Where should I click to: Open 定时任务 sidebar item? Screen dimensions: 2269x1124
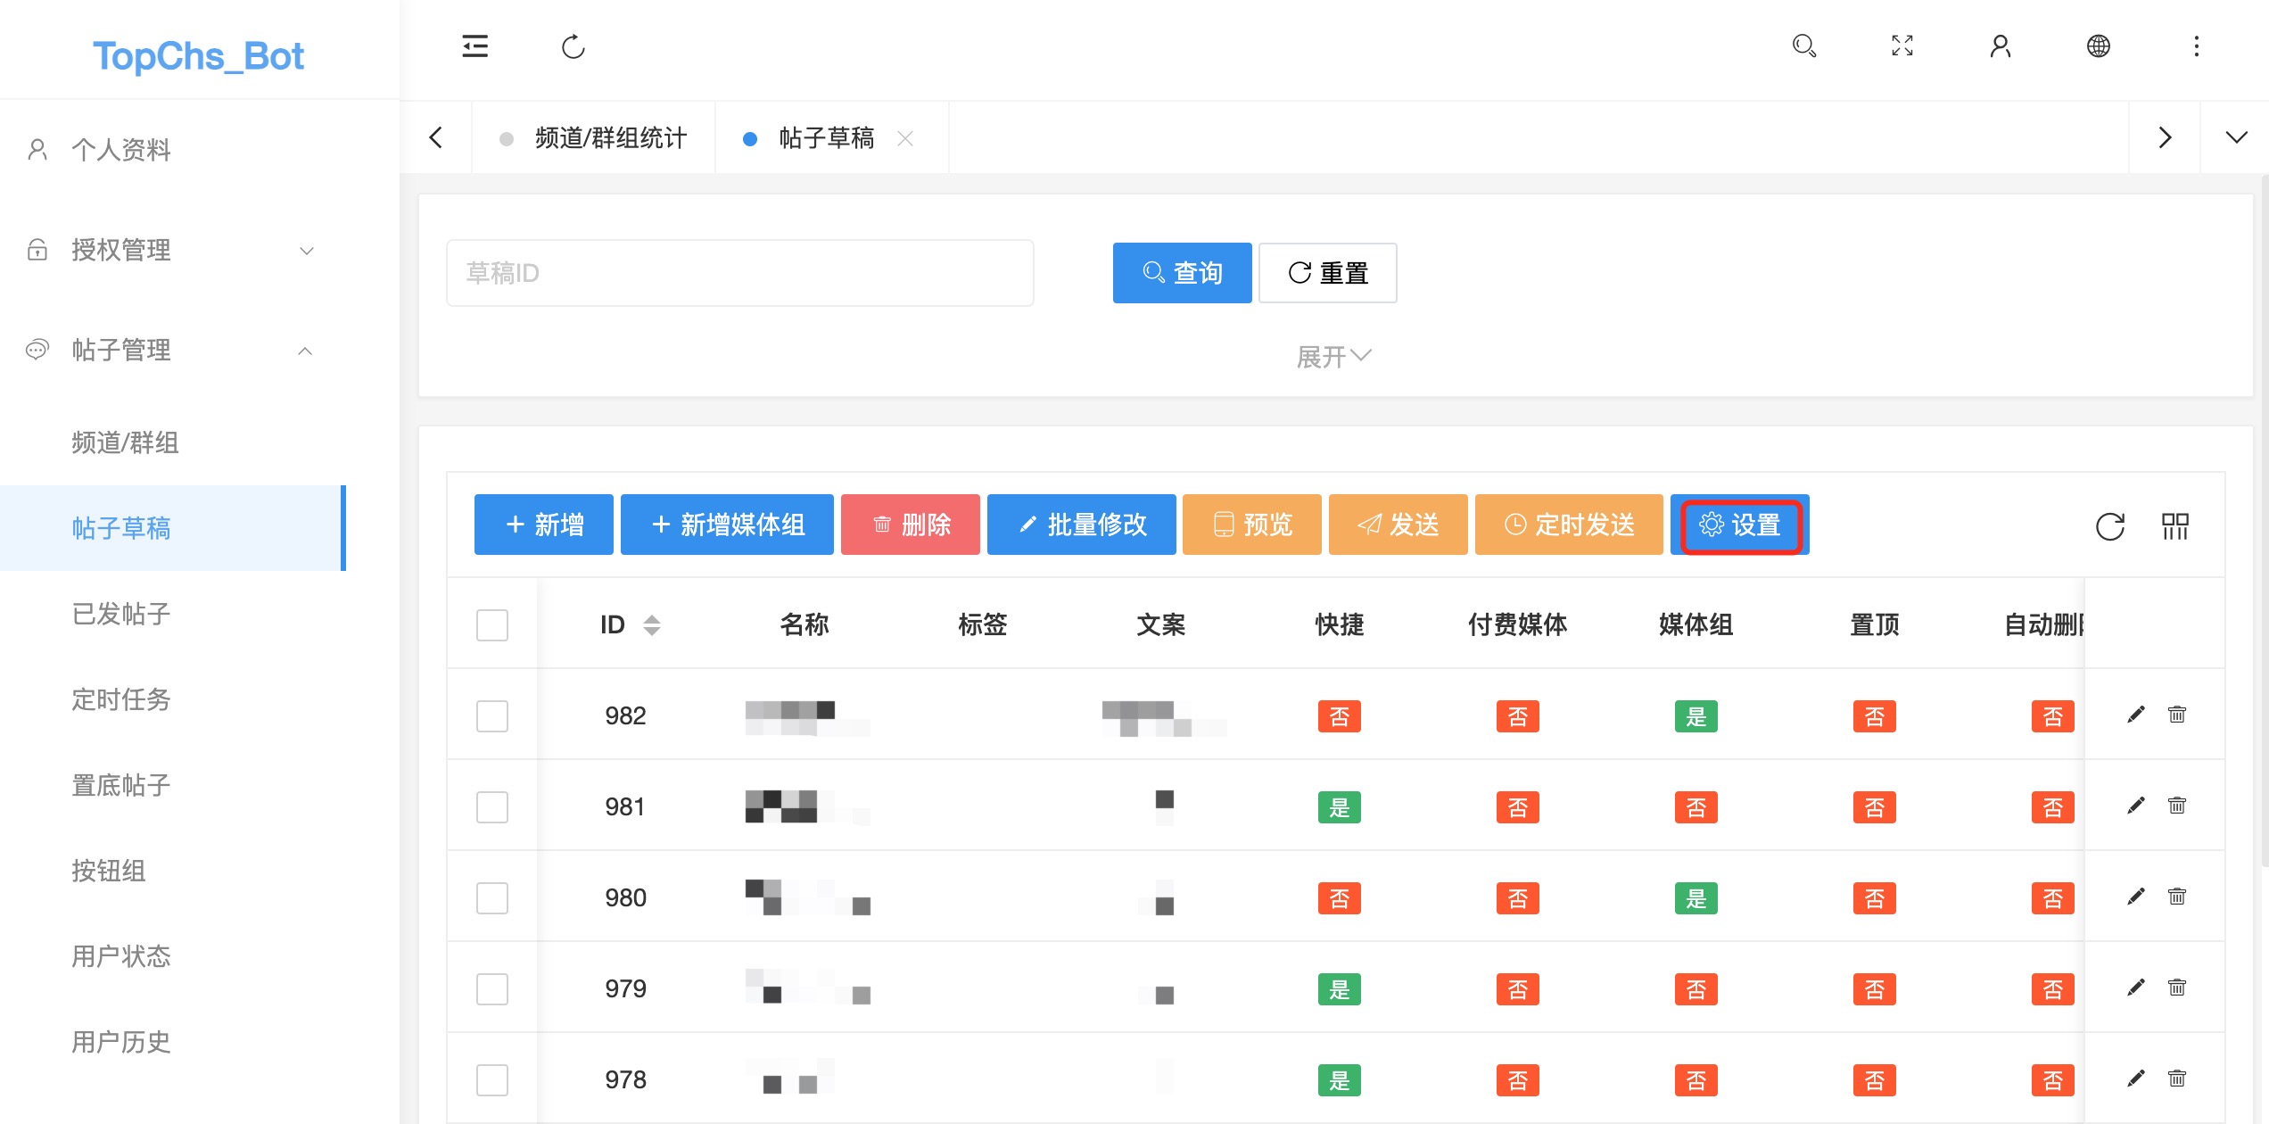tap(173, 699)
